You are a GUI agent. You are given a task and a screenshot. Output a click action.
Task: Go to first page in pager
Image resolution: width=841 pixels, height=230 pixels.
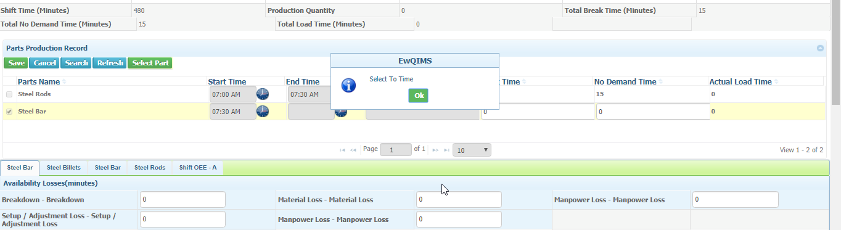point(343,150)
